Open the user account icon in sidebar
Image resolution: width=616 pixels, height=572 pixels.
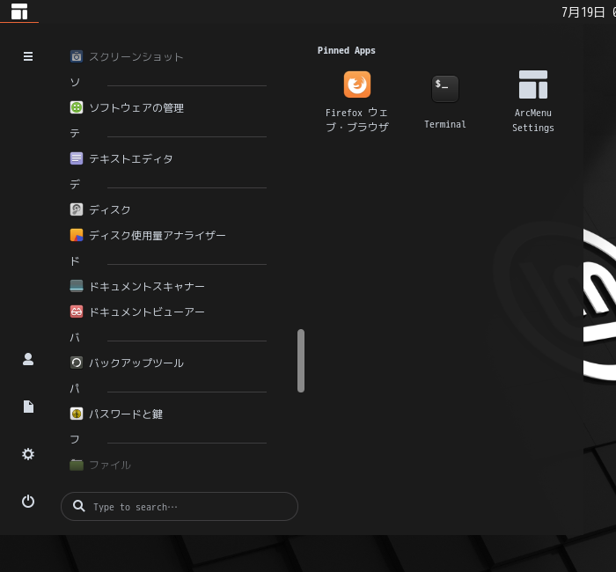click(28, 359)
